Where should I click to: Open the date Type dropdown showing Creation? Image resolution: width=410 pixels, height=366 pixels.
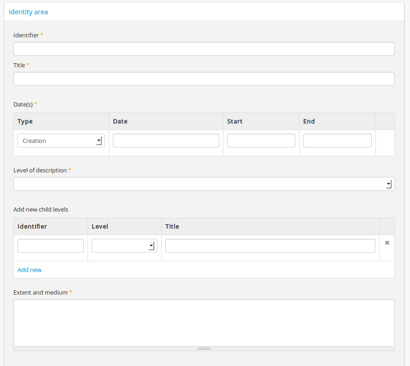click(61, 141)
